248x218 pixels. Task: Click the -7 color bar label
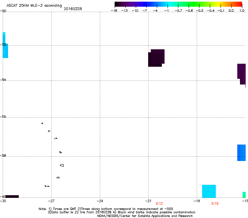(x=145, y=11)
